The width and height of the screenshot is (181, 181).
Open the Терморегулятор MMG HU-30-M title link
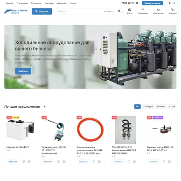pyautogui.click(x=160, y=149)
